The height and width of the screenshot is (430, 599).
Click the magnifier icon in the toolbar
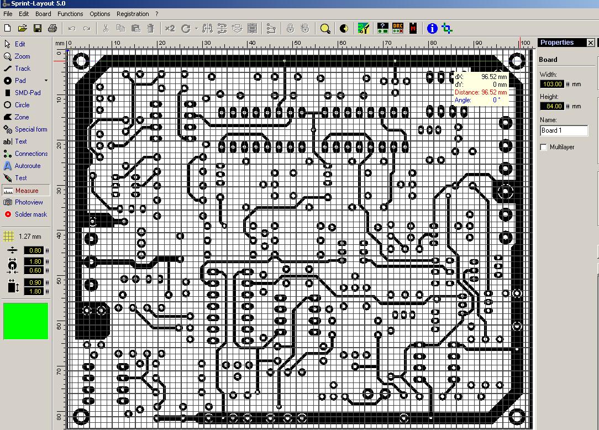(325, 28)
